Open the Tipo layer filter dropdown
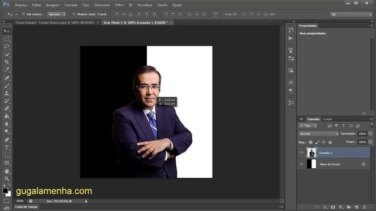 [308, 125]
